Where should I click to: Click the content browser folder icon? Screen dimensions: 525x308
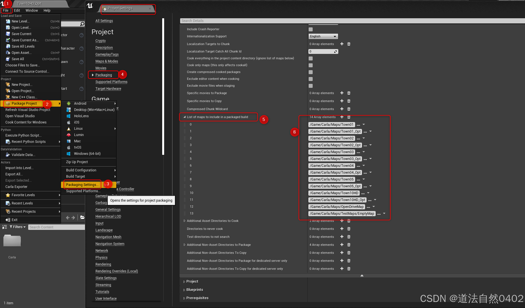82,217
